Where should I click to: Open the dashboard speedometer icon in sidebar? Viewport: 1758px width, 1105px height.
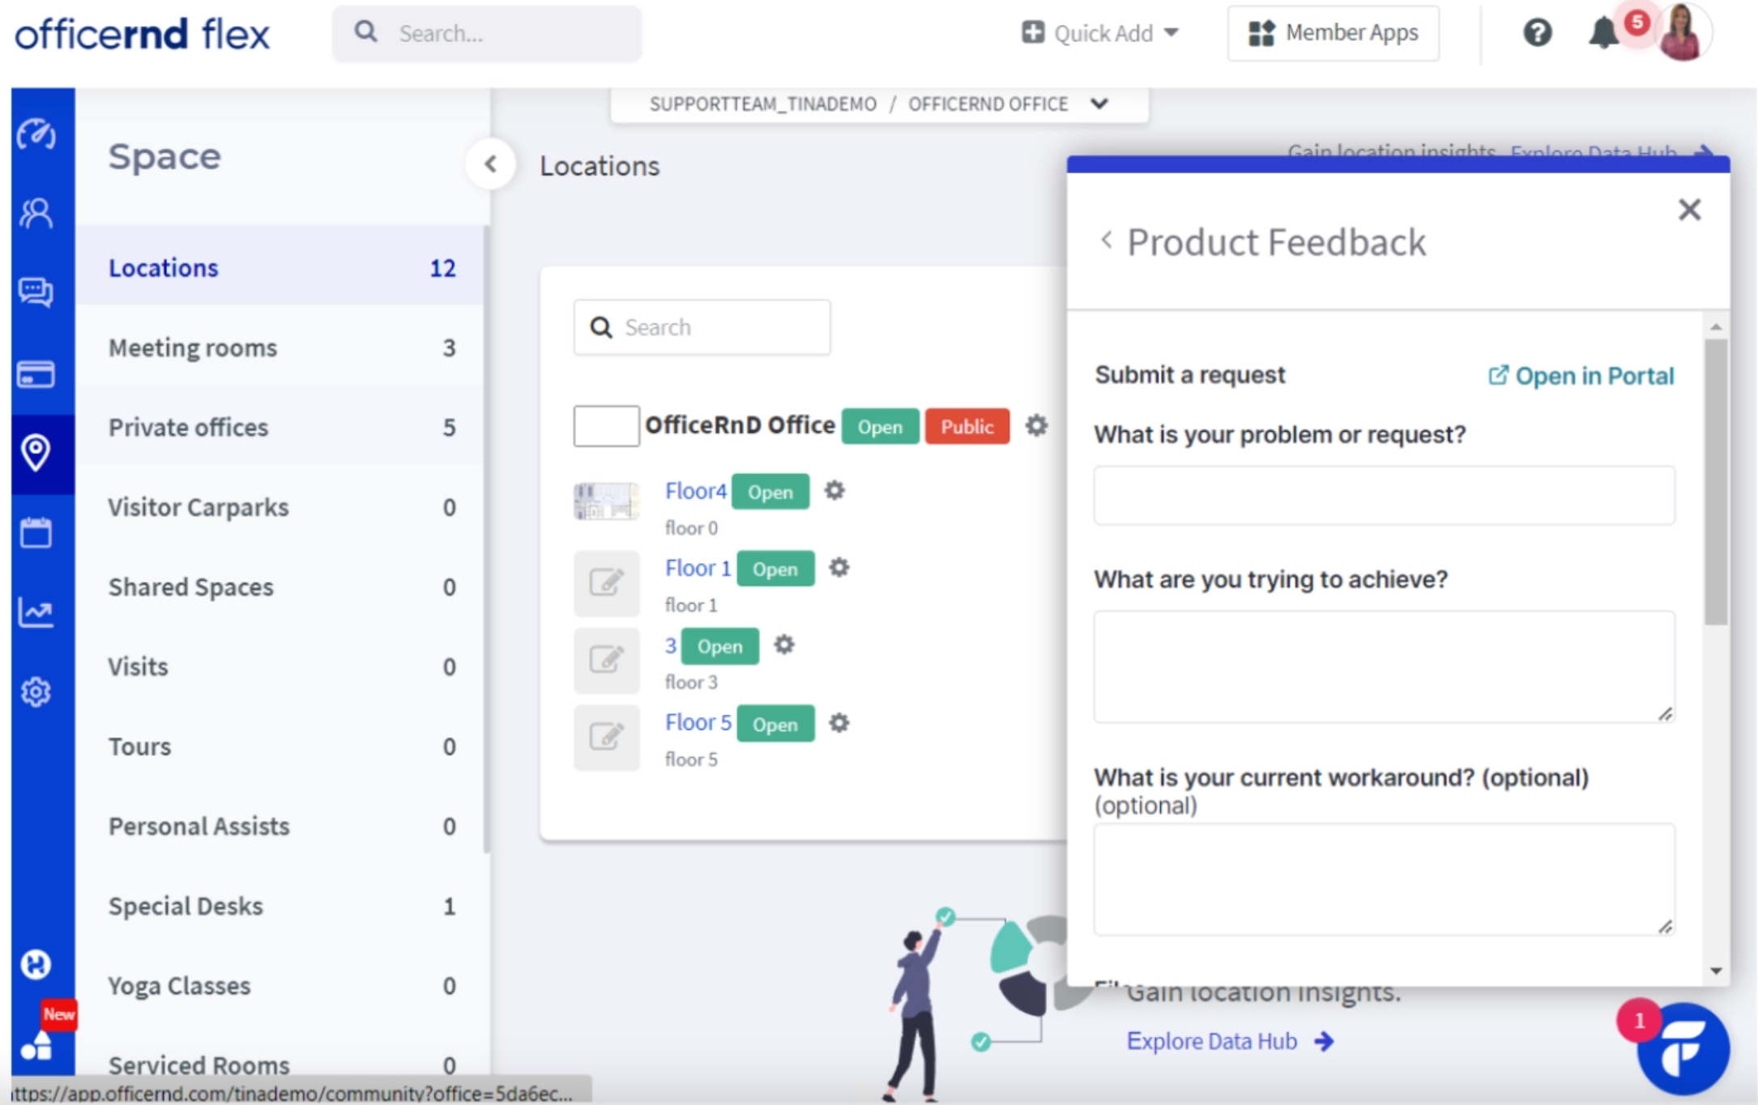point(36,134)
